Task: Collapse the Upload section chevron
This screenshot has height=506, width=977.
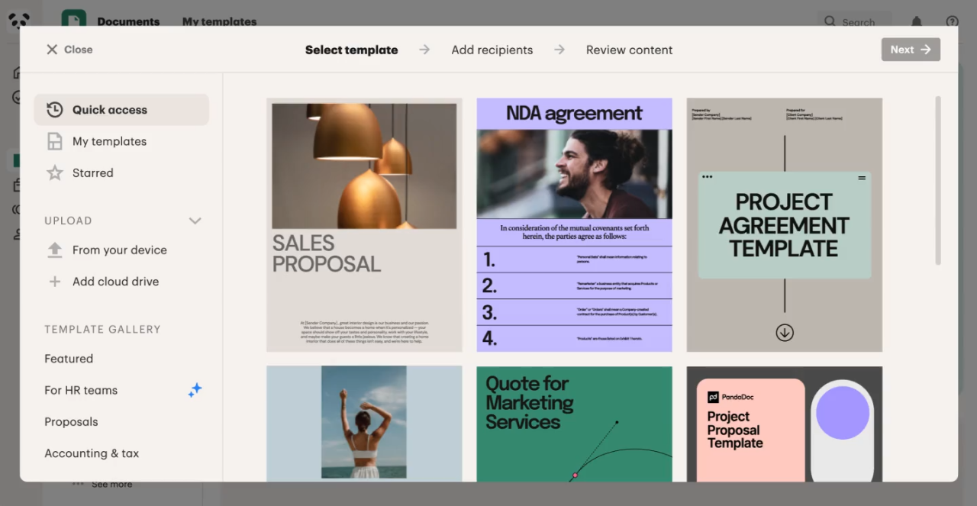Action: [195, 221]
